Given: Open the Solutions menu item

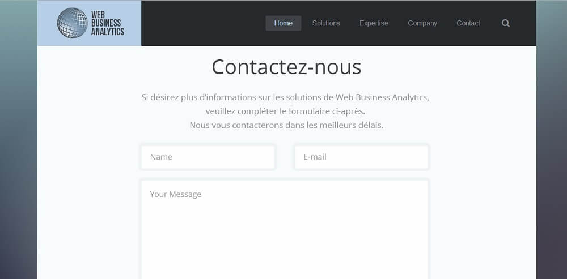Looking at the screenshot, I should click(x=326, y=23).
